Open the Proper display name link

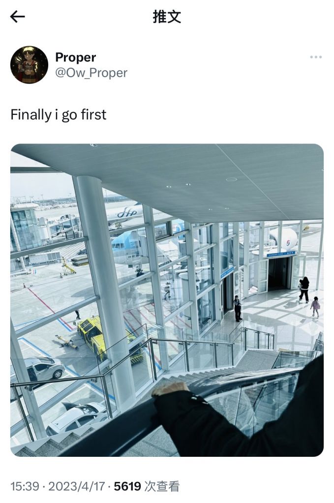pyautogui.click(x=75, y=57)
